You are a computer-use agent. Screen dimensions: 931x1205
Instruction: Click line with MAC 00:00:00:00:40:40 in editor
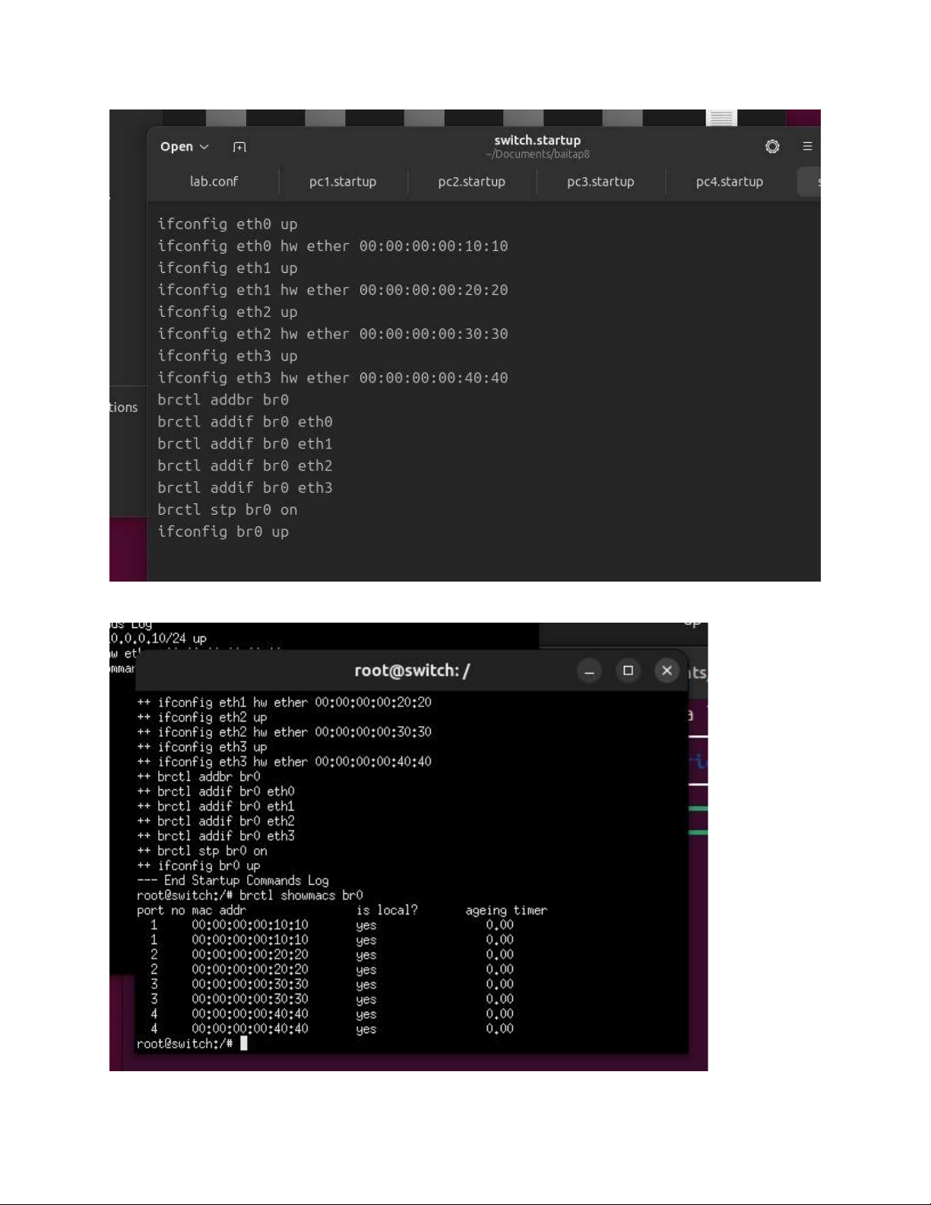click(x=332, y=378)
